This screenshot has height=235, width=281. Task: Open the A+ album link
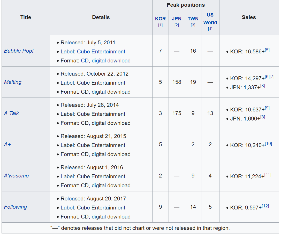click(x=7, y=144)
